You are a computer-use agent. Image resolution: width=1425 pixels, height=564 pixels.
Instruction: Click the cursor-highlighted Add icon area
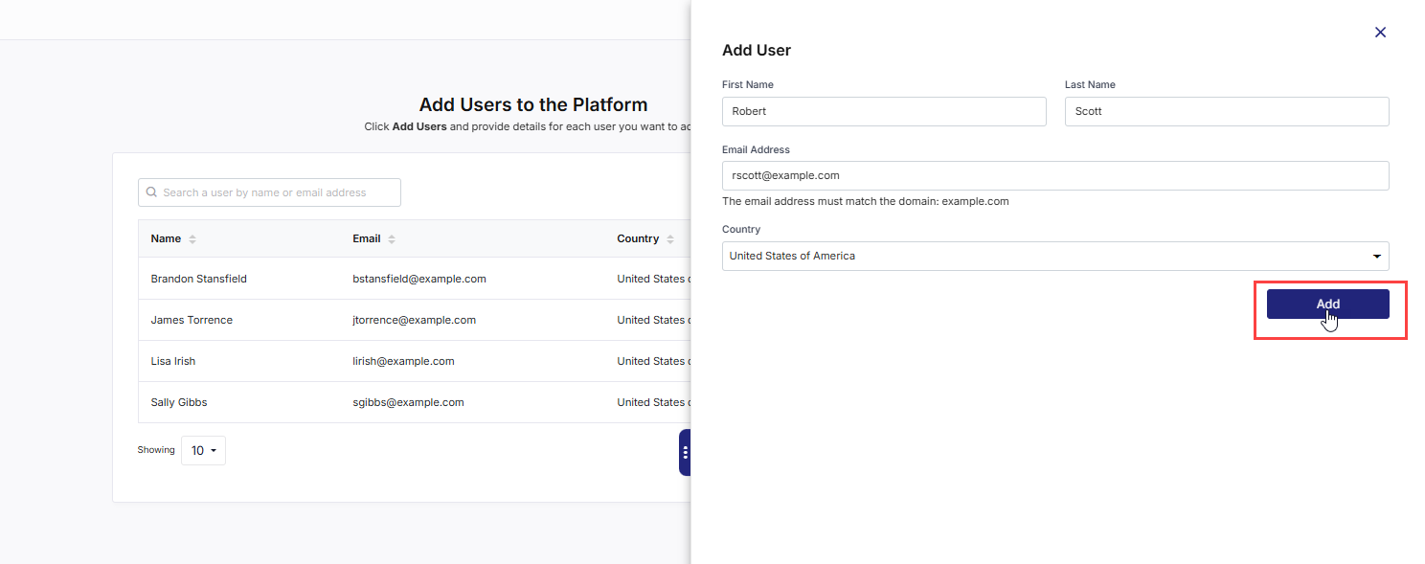click(x=1329, y=318)
